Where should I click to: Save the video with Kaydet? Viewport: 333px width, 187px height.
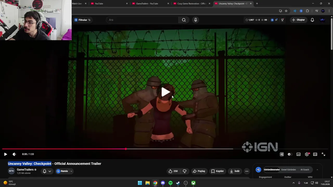click(217, 171)
